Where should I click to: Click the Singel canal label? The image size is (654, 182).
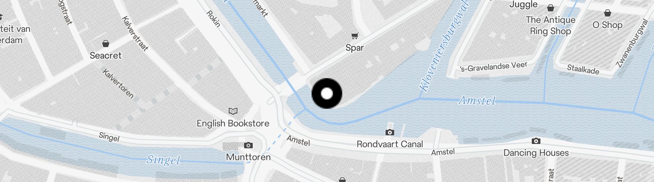coord(163,160)
